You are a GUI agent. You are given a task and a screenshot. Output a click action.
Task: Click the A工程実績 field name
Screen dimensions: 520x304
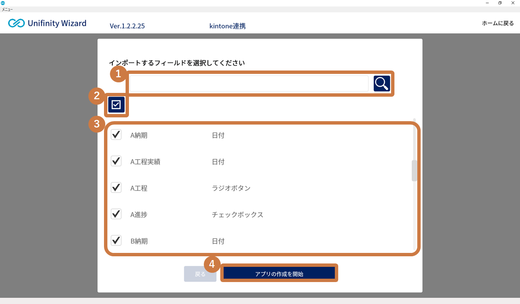(145, 162)
